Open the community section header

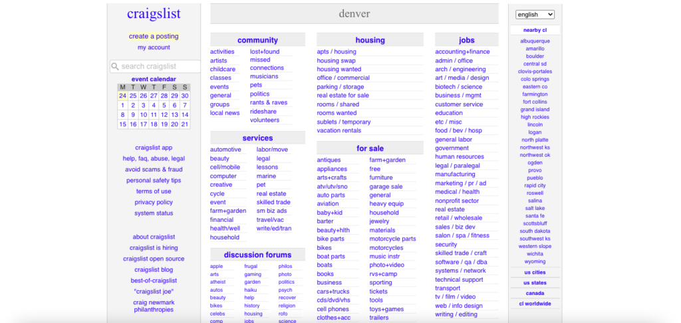[257, 40]
